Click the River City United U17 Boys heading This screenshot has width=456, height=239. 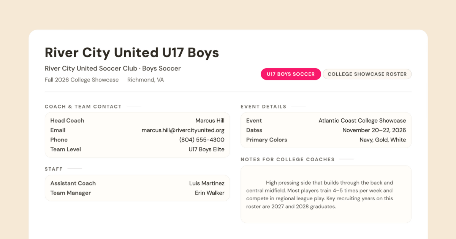(132, 52)
